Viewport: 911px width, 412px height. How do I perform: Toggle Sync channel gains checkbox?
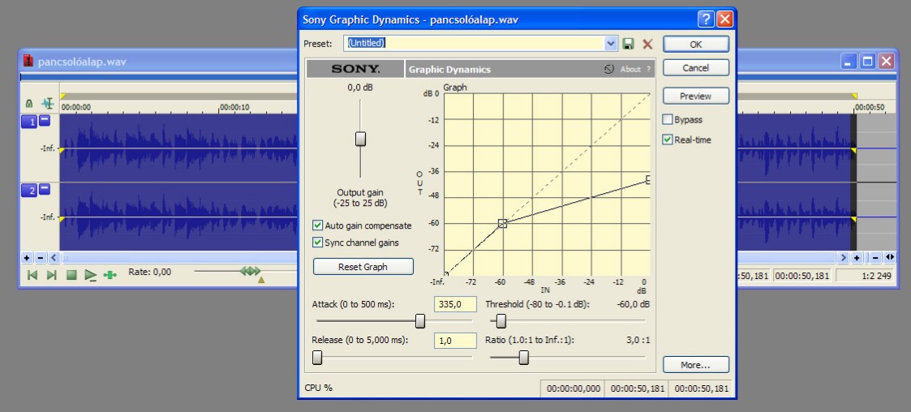click(x=318, y=242)
